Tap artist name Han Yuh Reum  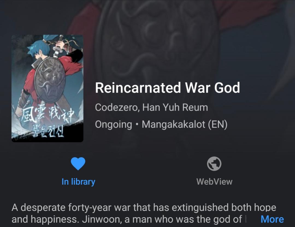(175, 107)
